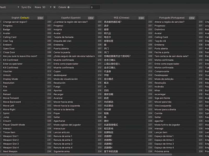Click CSV button for English column

coord(40,18)
